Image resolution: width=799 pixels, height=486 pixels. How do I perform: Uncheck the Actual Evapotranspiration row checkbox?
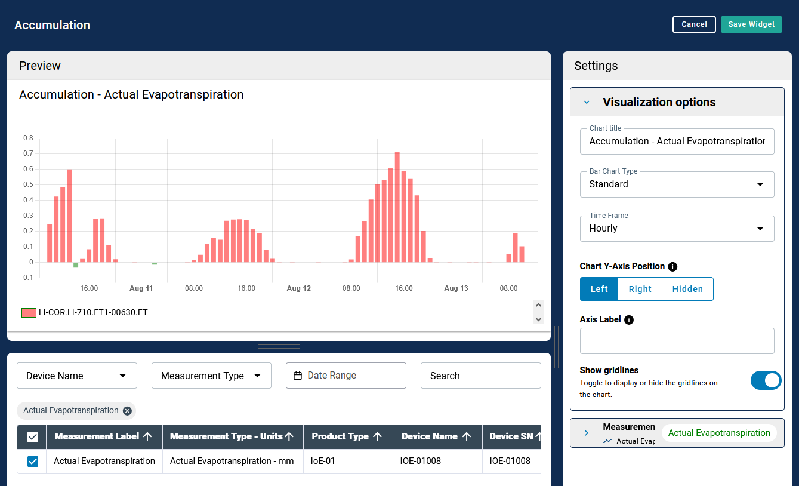pos(33,462)
